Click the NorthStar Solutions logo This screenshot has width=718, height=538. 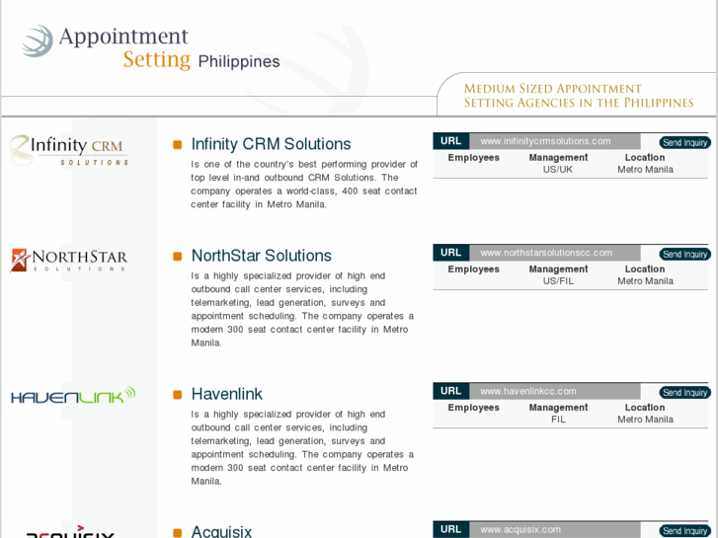[69, 260]
